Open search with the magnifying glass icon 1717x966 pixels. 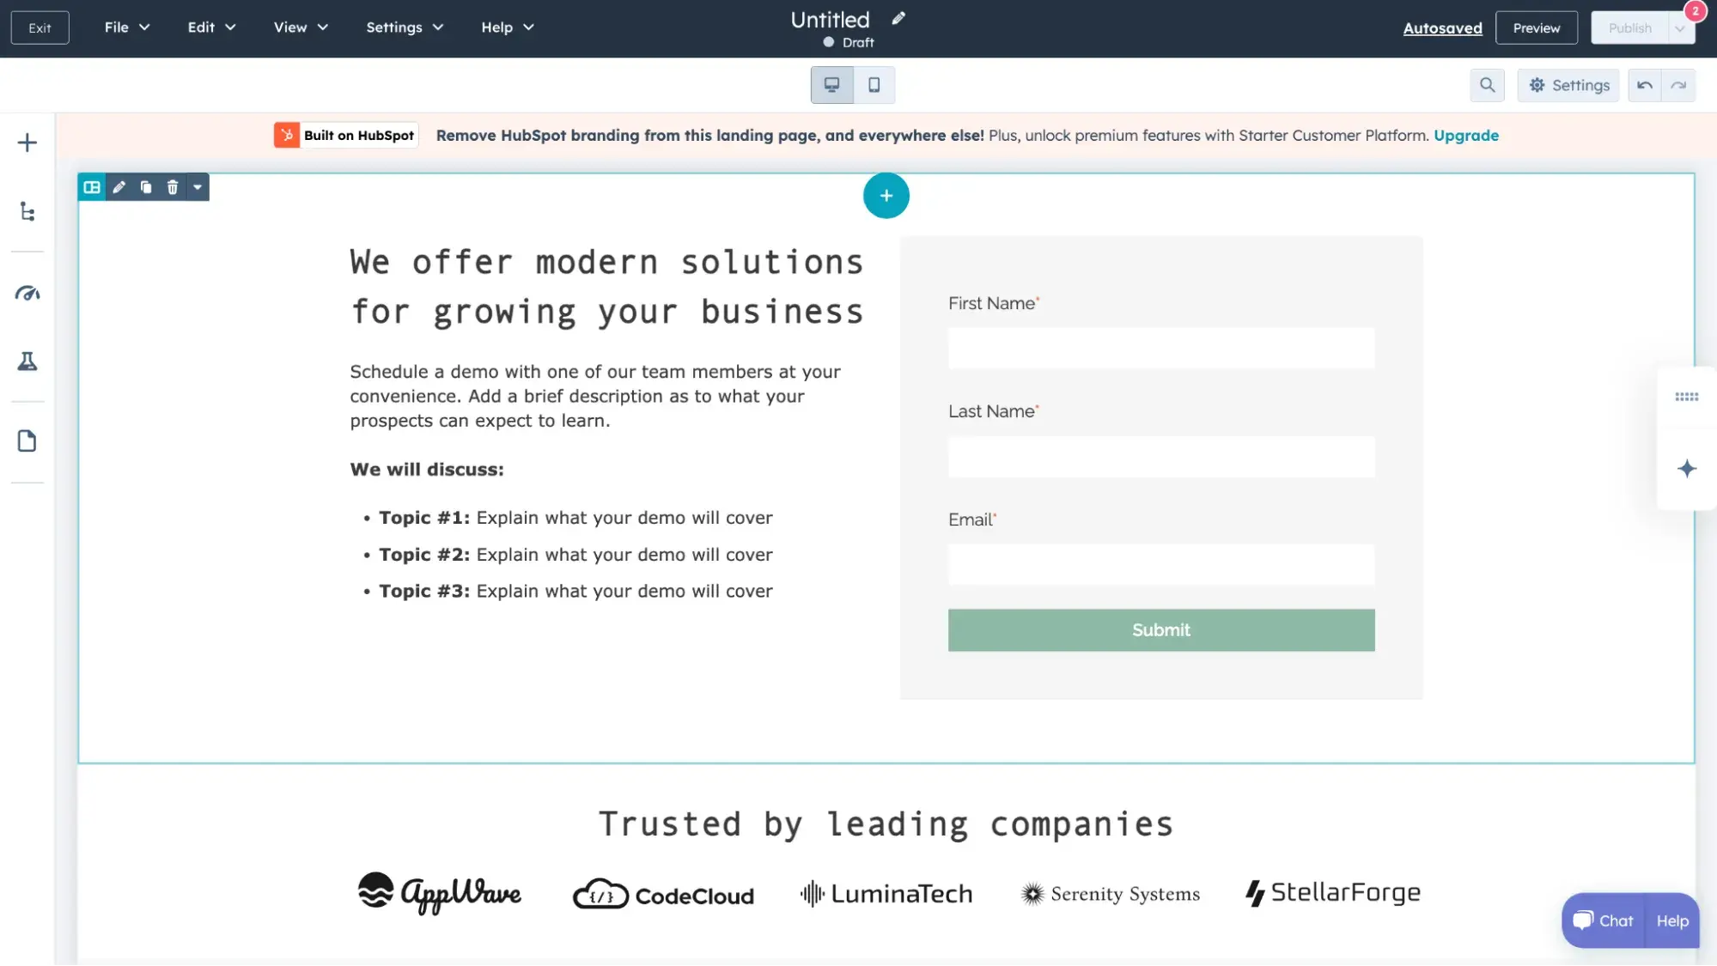coord(1488,85)
